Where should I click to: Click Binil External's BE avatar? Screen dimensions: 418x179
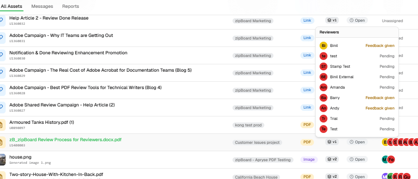tap(324, 77)
